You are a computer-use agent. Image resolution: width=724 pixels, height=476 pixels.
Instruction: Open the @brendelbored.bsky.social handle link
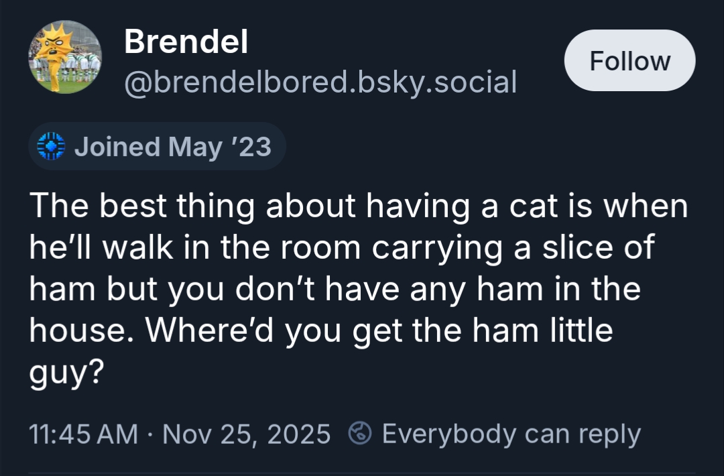coord(320,82)
